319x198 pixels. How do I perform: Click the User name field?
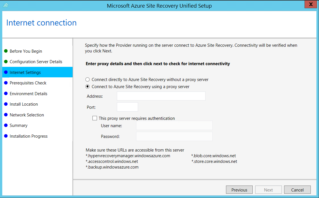(x=174, y=125)
